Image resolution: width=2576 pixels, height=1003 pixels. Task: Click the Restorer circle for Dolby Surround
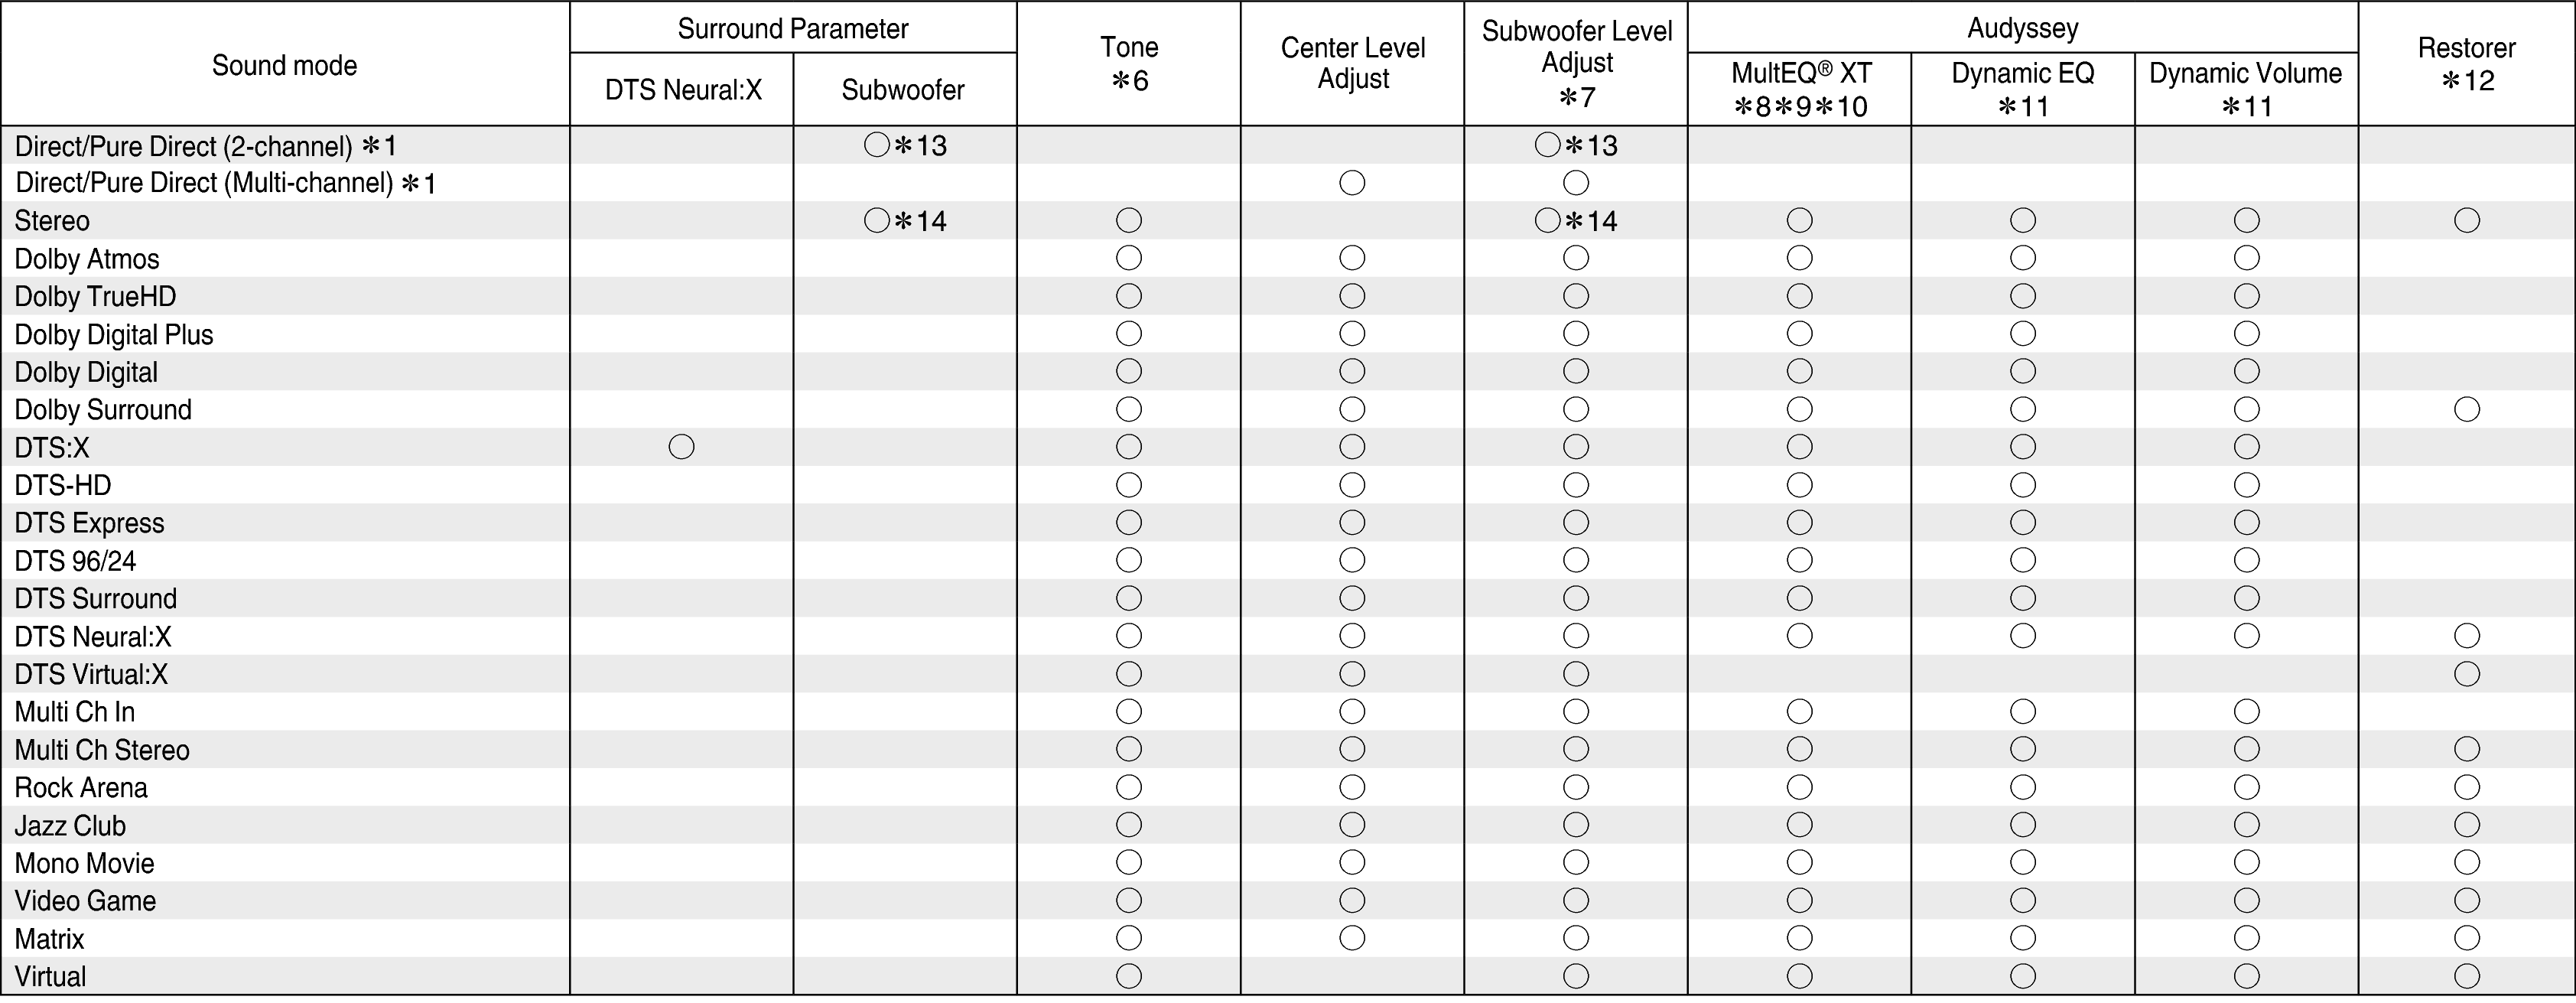[x=2466, y=409]
